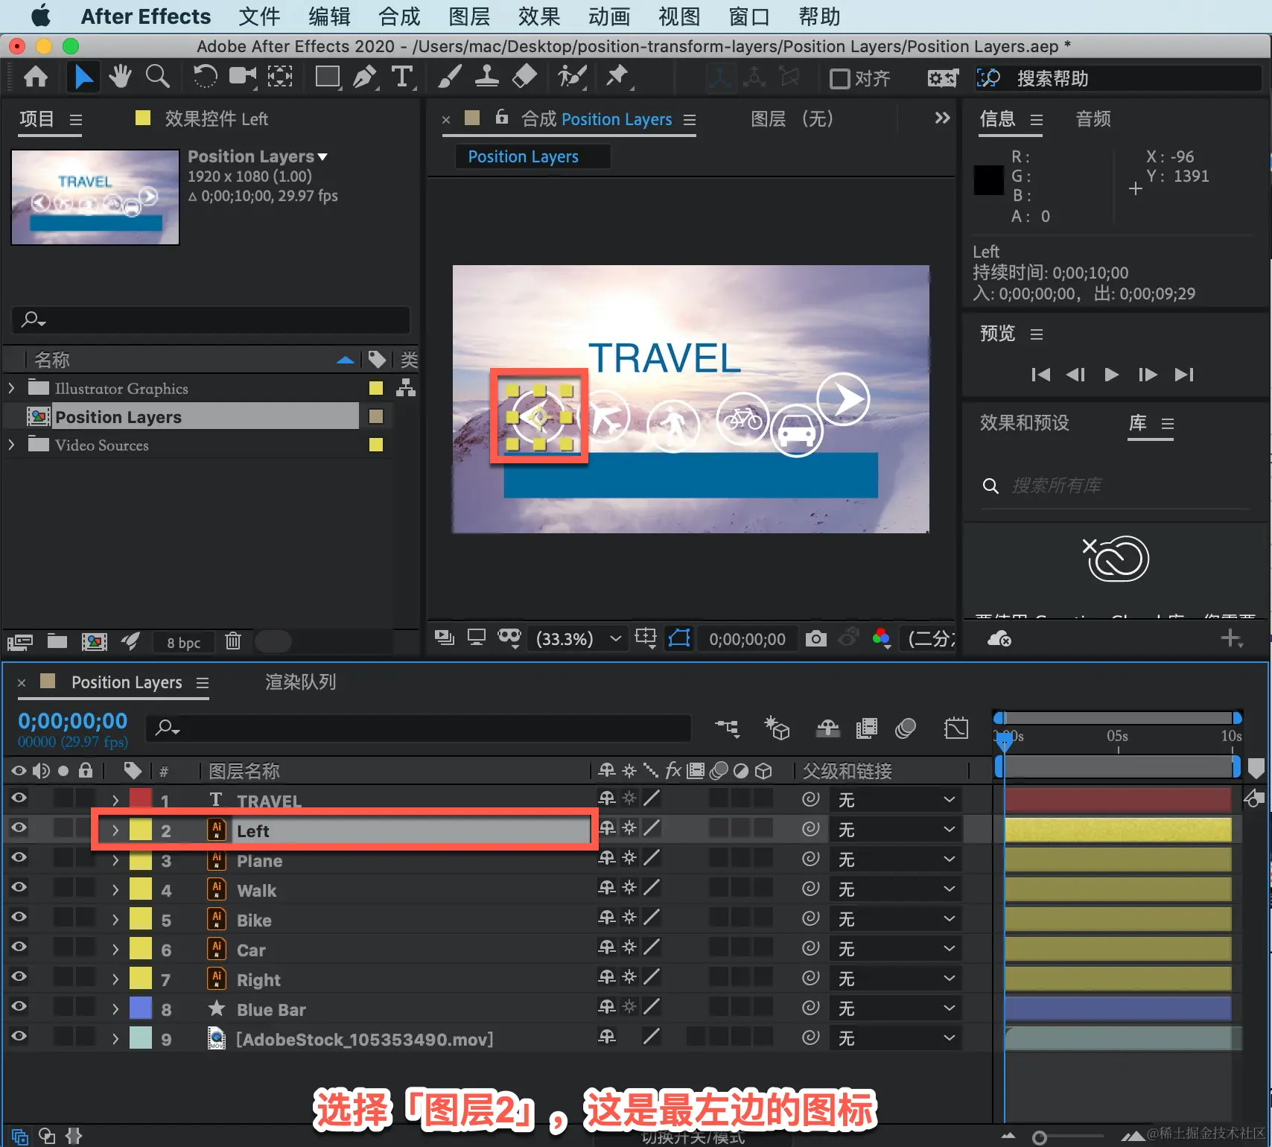
Task: Create a new folder in the Project panel
Action: (x=57, y=641)
